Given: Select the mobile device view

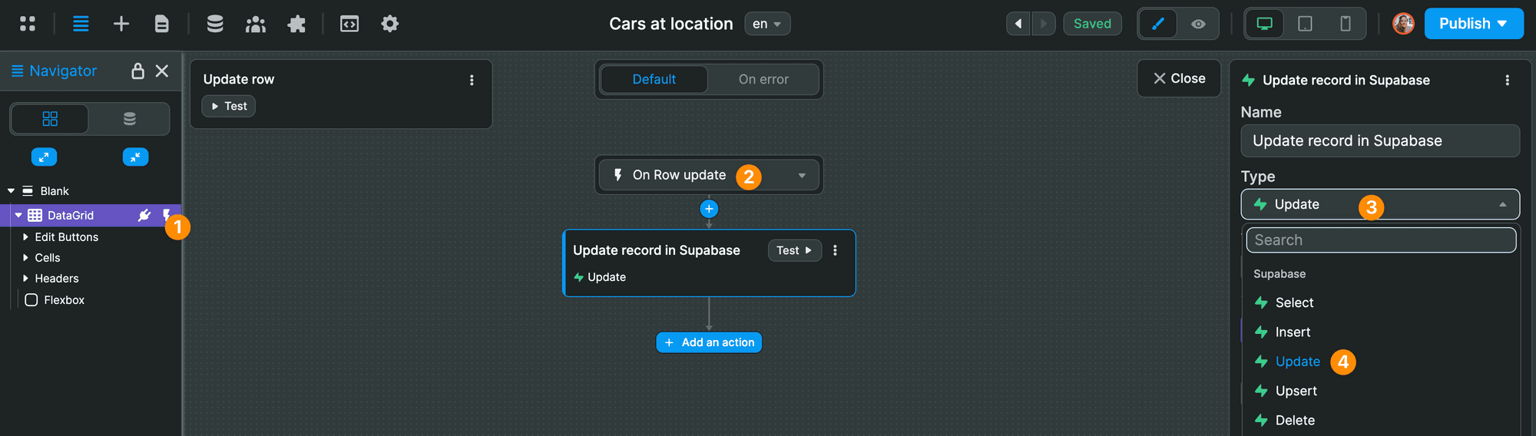Looking at the screenshot, I should point(1346,24).
